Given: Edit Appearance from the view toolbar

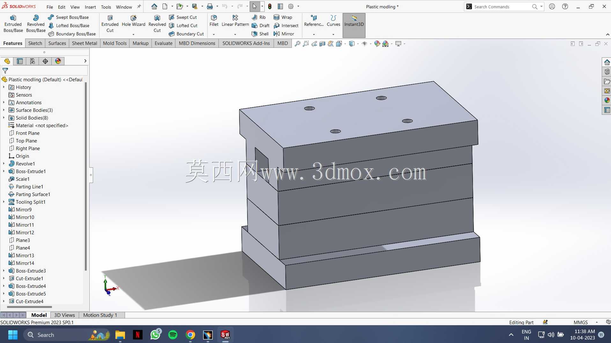Looking at the screenshot, I should (x=377, y=44).
